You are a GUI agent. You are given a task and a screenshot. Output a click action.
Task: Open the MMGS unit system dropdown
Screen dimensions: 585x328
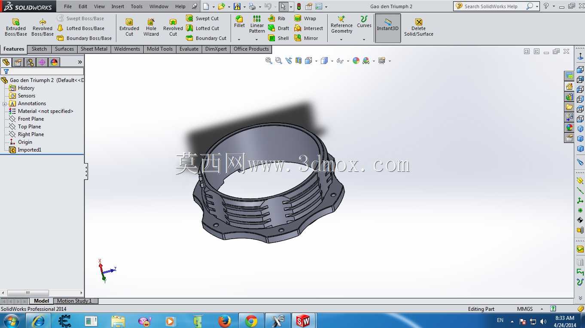coord(542,309)
